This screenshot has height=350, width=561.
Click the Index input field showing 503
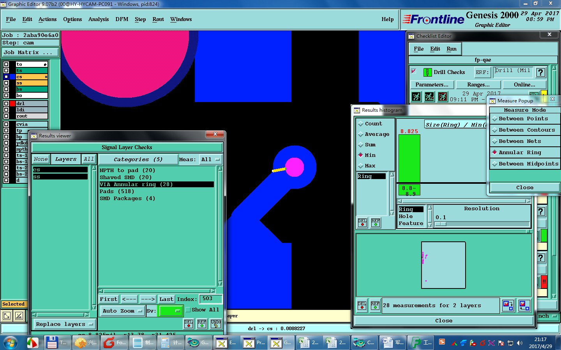click(x=210, y=299)
